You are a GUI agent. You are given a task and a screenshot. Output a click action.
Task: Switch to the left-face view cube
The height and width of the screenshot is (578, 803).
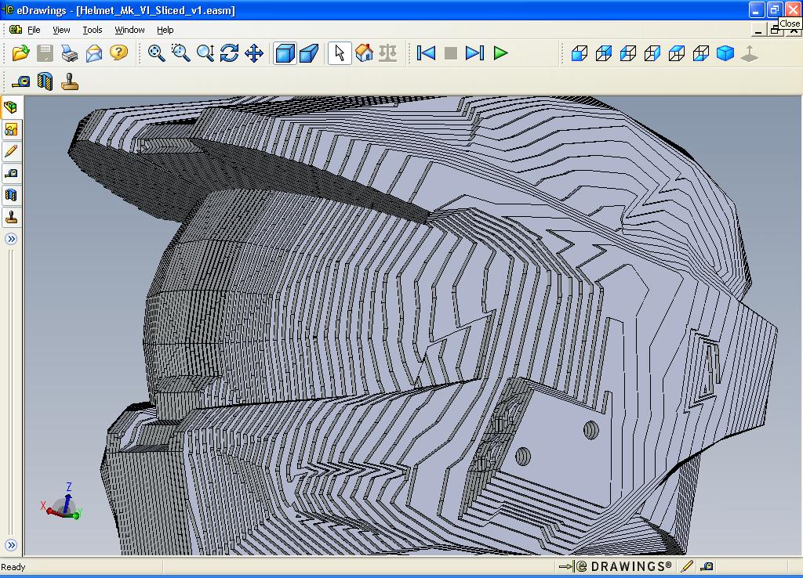click(x=628, y=53)
